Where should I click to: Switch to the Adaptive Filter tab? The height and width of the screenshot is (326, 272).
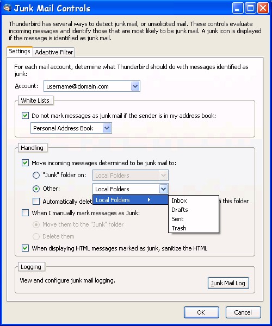tap(54, 52)
